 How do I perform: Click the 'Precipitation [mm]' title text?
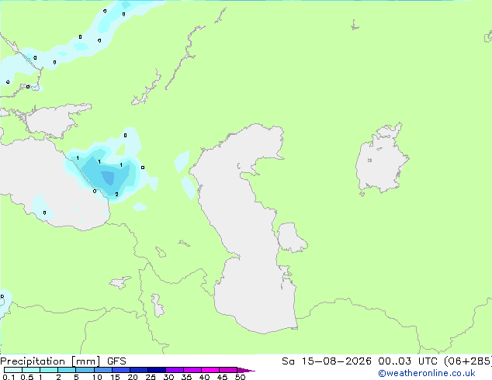point(50,361)
